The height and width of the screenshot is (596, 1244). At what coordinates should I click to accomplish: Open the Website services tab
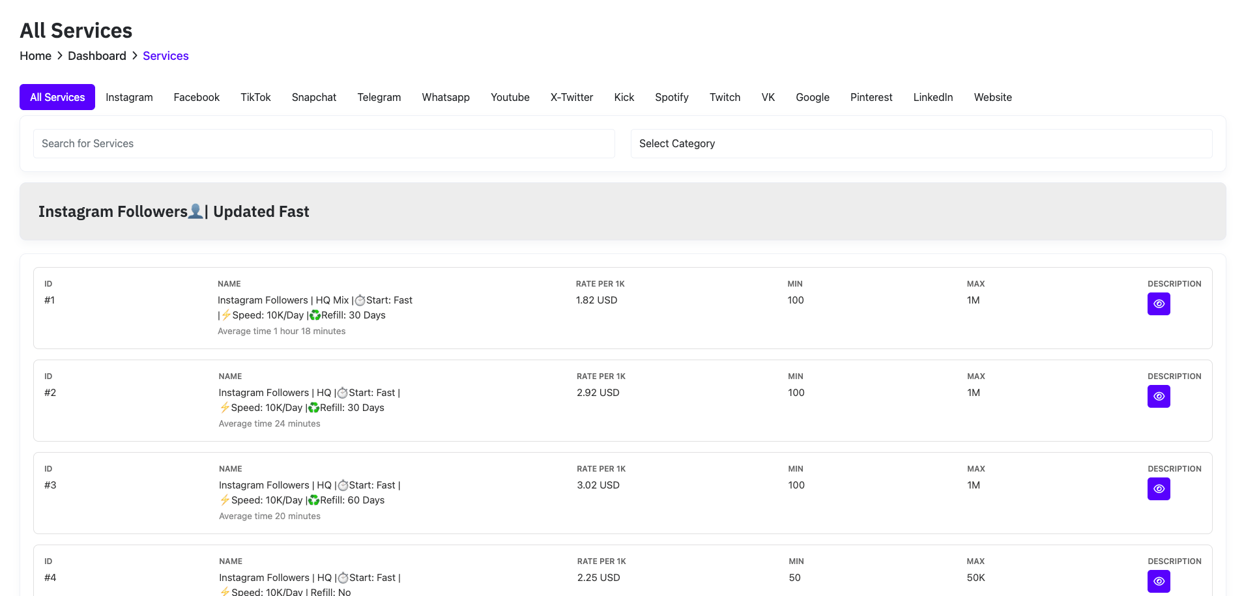click(x=992, y=97)
